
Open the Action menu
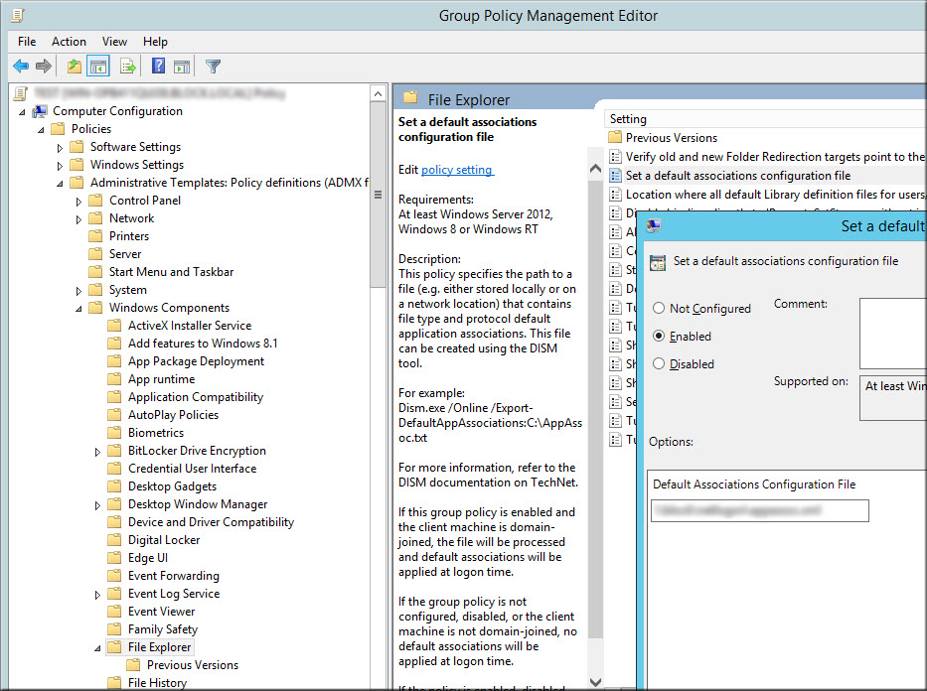(69, 42)
